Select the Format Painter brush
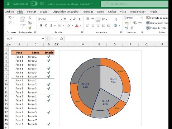The width and height of the screenshot is (172, 129). click(x=30, y=28)
